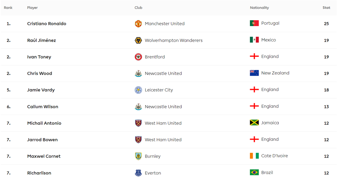Click the Brentford club badge
The height and width of the screenshot is (181, 337).
point(138,57)
